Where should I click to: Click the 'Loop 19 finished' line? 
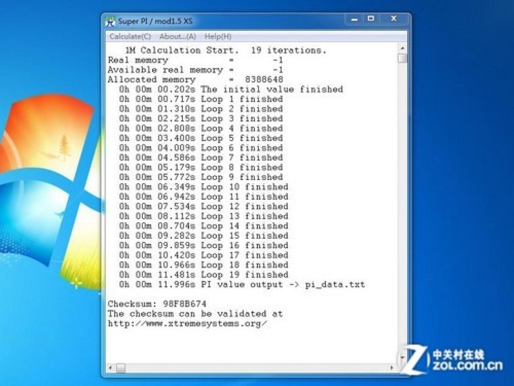(x=204, y=275)
